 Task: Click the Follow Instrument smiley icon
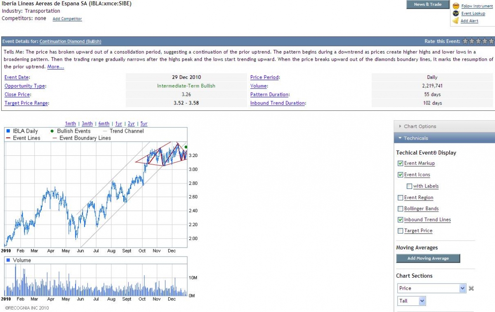(x=456, y=6)
